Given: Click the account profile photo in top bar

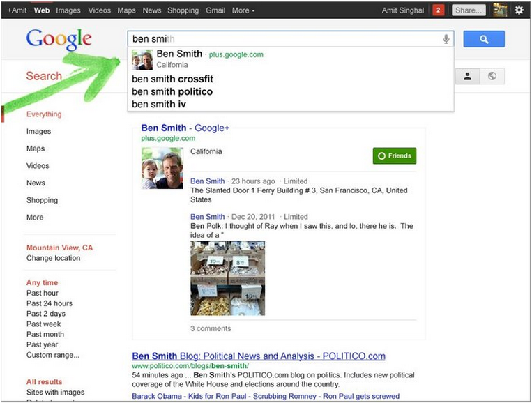Looking at the screenshot, I should click(x=500, y=10).
